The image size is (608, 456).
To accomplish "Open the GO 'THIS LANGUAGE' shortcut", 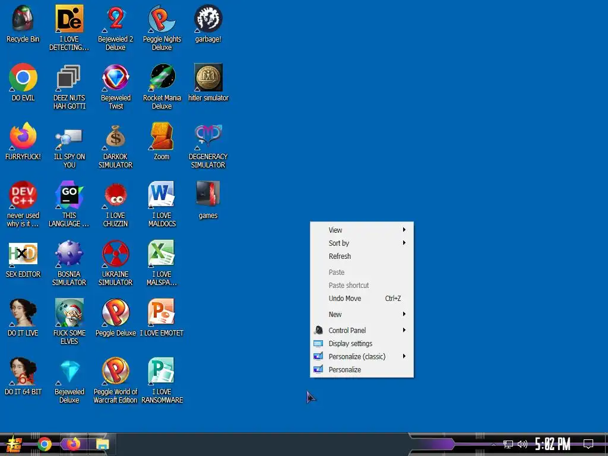I will pyautogui.click(x=69, y=204).
